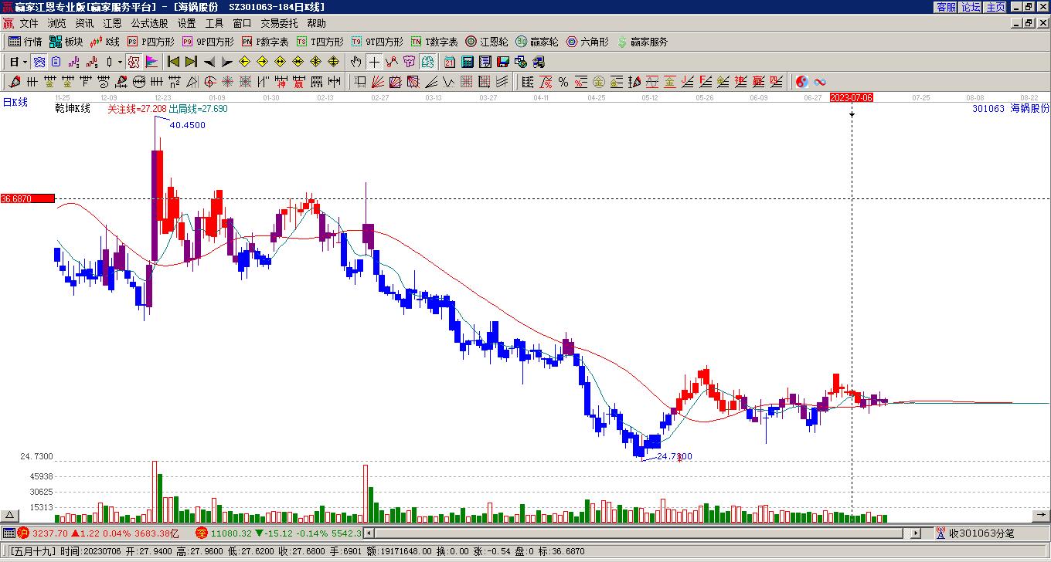Click the calendar date icon
This screenshot has height=562, width=1051.
[450, 62]
